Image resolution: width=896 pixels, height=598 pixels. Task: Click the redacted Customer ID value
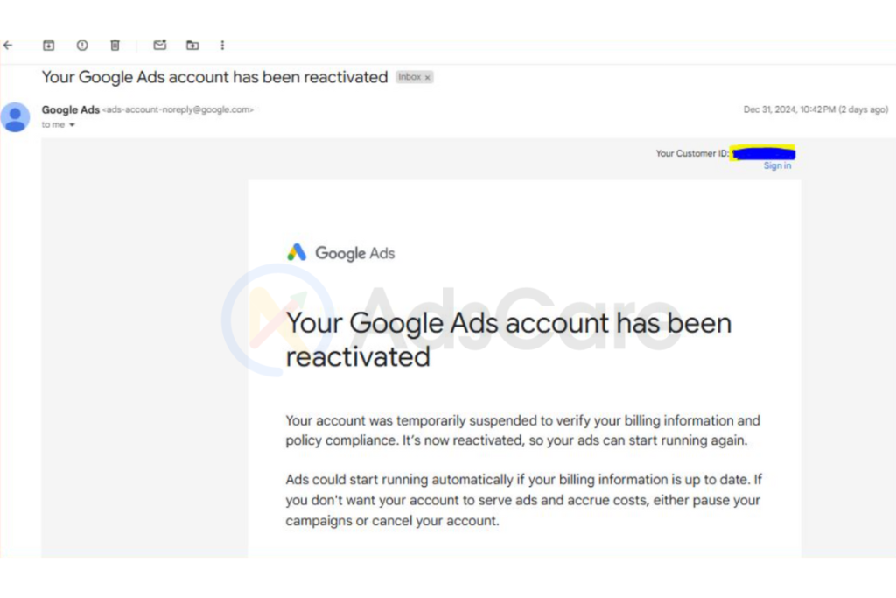(x=763, y=153)
